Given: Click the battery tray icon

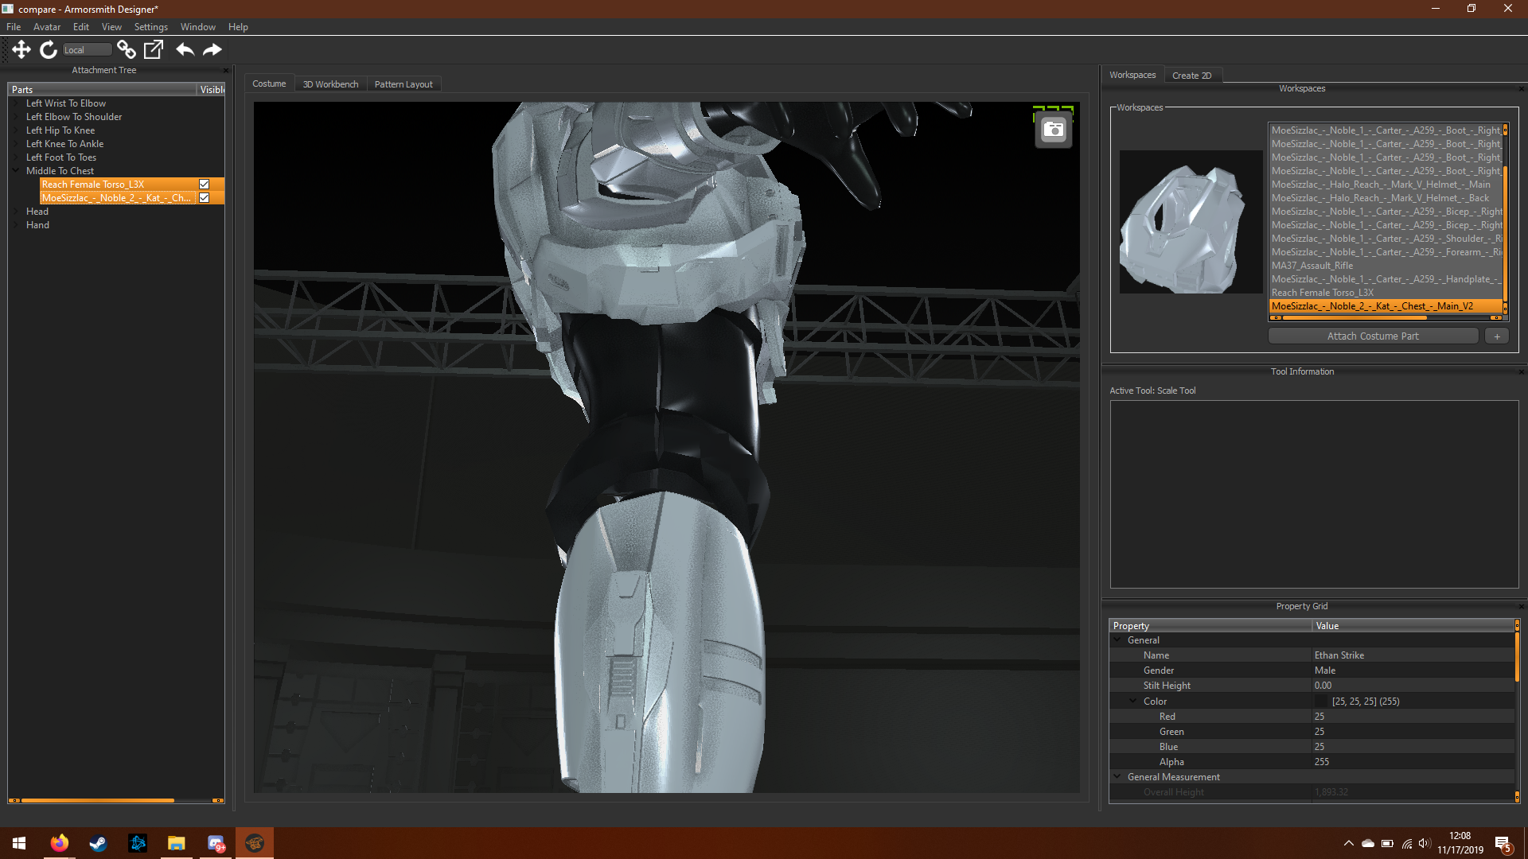Looking at the screenshot, I should tap(1387, 843).
